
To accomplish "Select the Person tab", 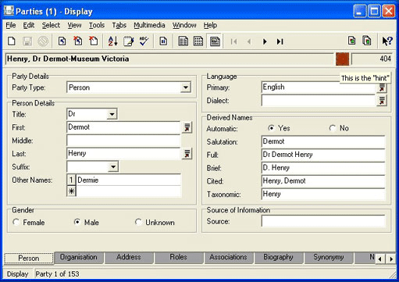I will tap(29, 259).
